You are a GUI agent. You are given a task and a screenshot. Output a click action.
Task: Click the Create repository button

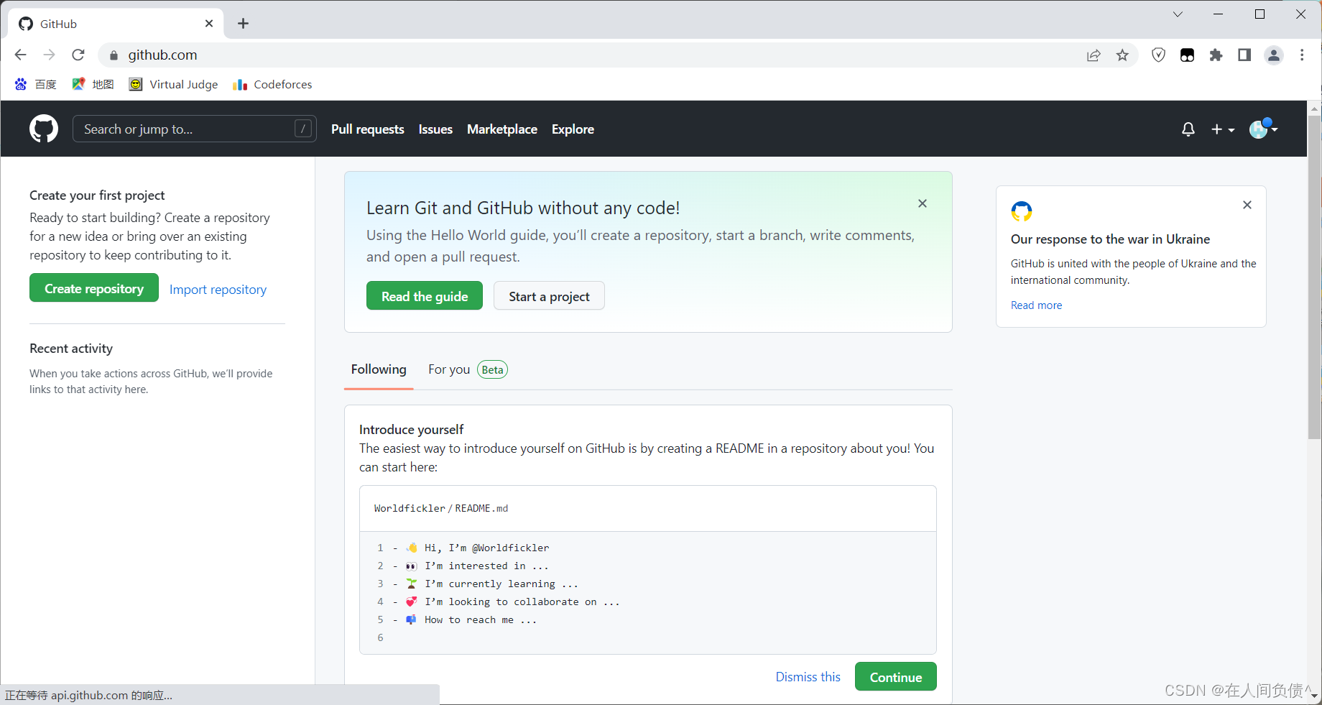[94, 288]
